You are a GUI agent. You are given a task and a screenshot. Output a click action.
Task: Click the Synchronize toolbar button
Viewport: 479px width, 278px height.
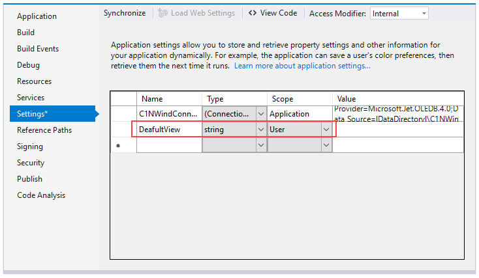tap(125, 13)
